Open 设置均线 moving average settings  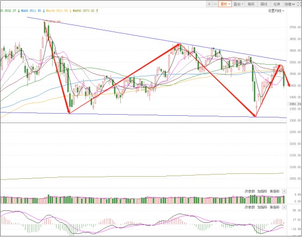[276, 11]
